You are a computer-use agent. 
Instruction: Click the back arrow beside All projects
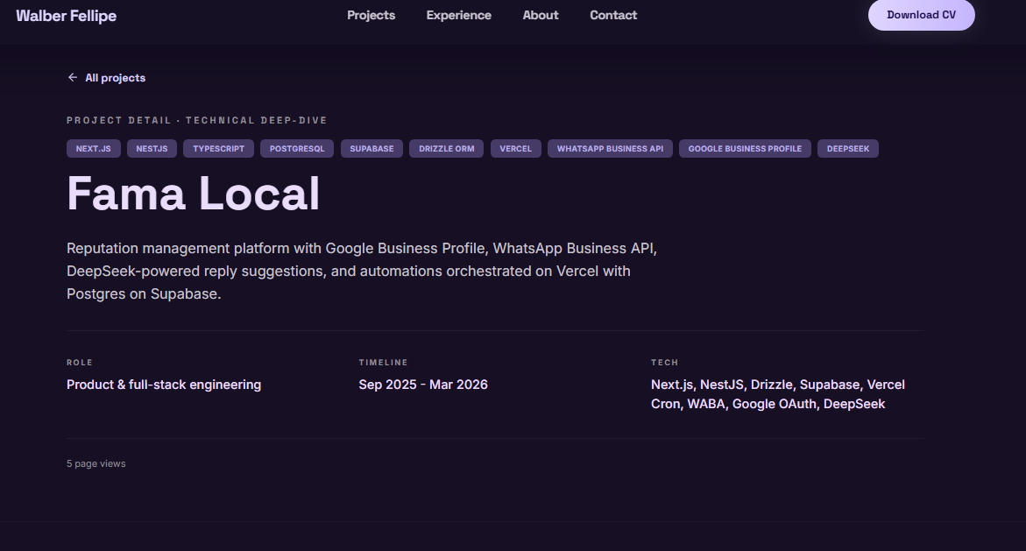[73, 78]
